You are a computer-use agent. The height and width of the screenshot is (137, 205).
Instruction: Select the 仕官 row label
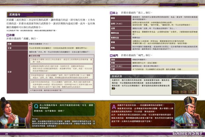17,48
